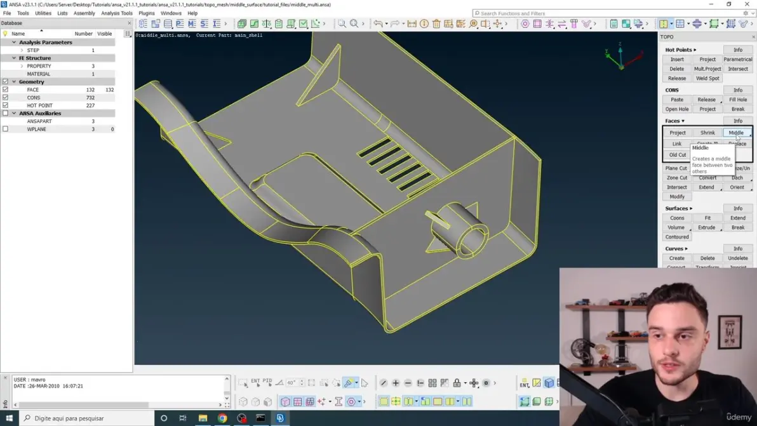Collapse the Analysis Parameters tree group
This screenshot has height=426, width=757.
coord(14,43)
